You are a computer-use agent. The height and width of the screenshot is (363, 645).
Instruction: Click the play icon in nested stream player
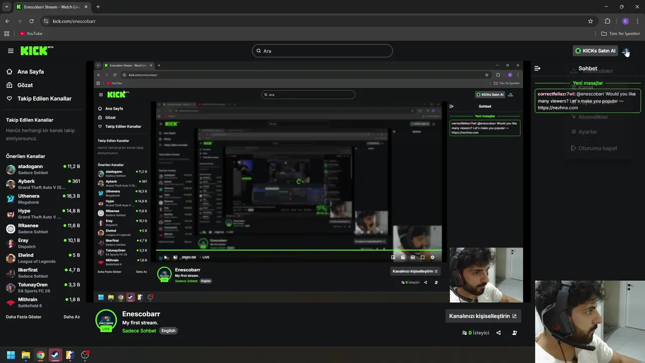click(x=166, y=257)
